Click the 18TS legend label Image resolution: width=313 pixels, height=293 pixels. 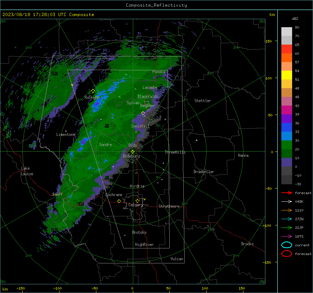(x=299, y=237)
